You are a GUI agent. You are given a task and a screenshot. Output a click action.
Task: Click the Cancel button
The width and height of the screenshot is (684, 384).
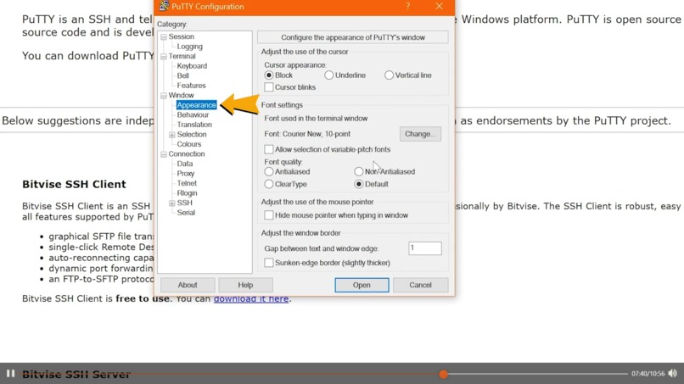click(420, 285)
